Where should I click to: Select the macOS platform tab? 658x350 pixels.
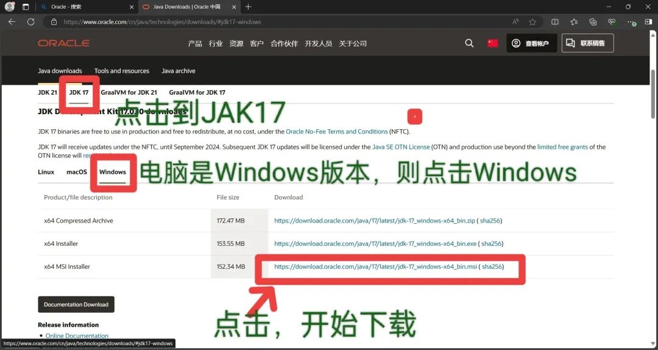coord(77,172)
